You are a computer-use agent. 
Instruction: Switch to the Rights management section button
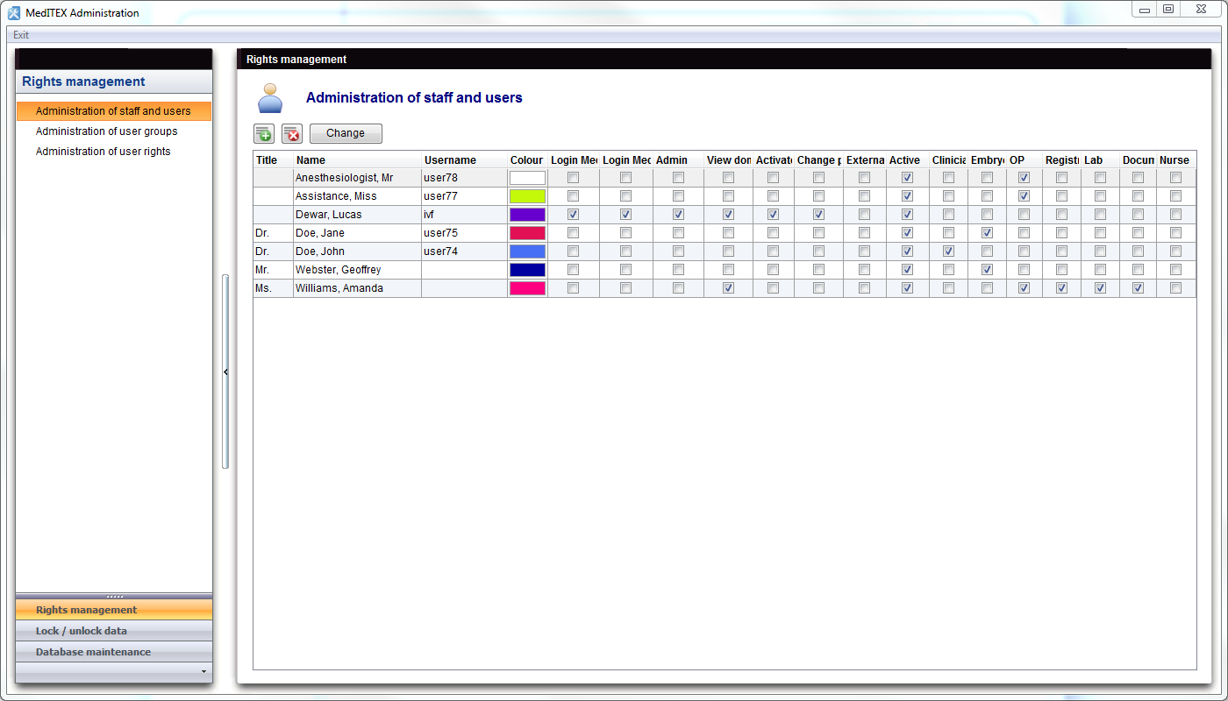[x=114, y=610]
